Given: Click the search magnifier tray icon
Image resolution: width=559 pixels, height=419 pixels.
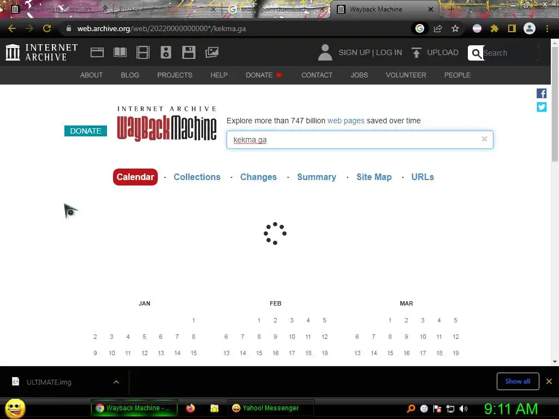Looking at the screenshot, I should [411, 409].
